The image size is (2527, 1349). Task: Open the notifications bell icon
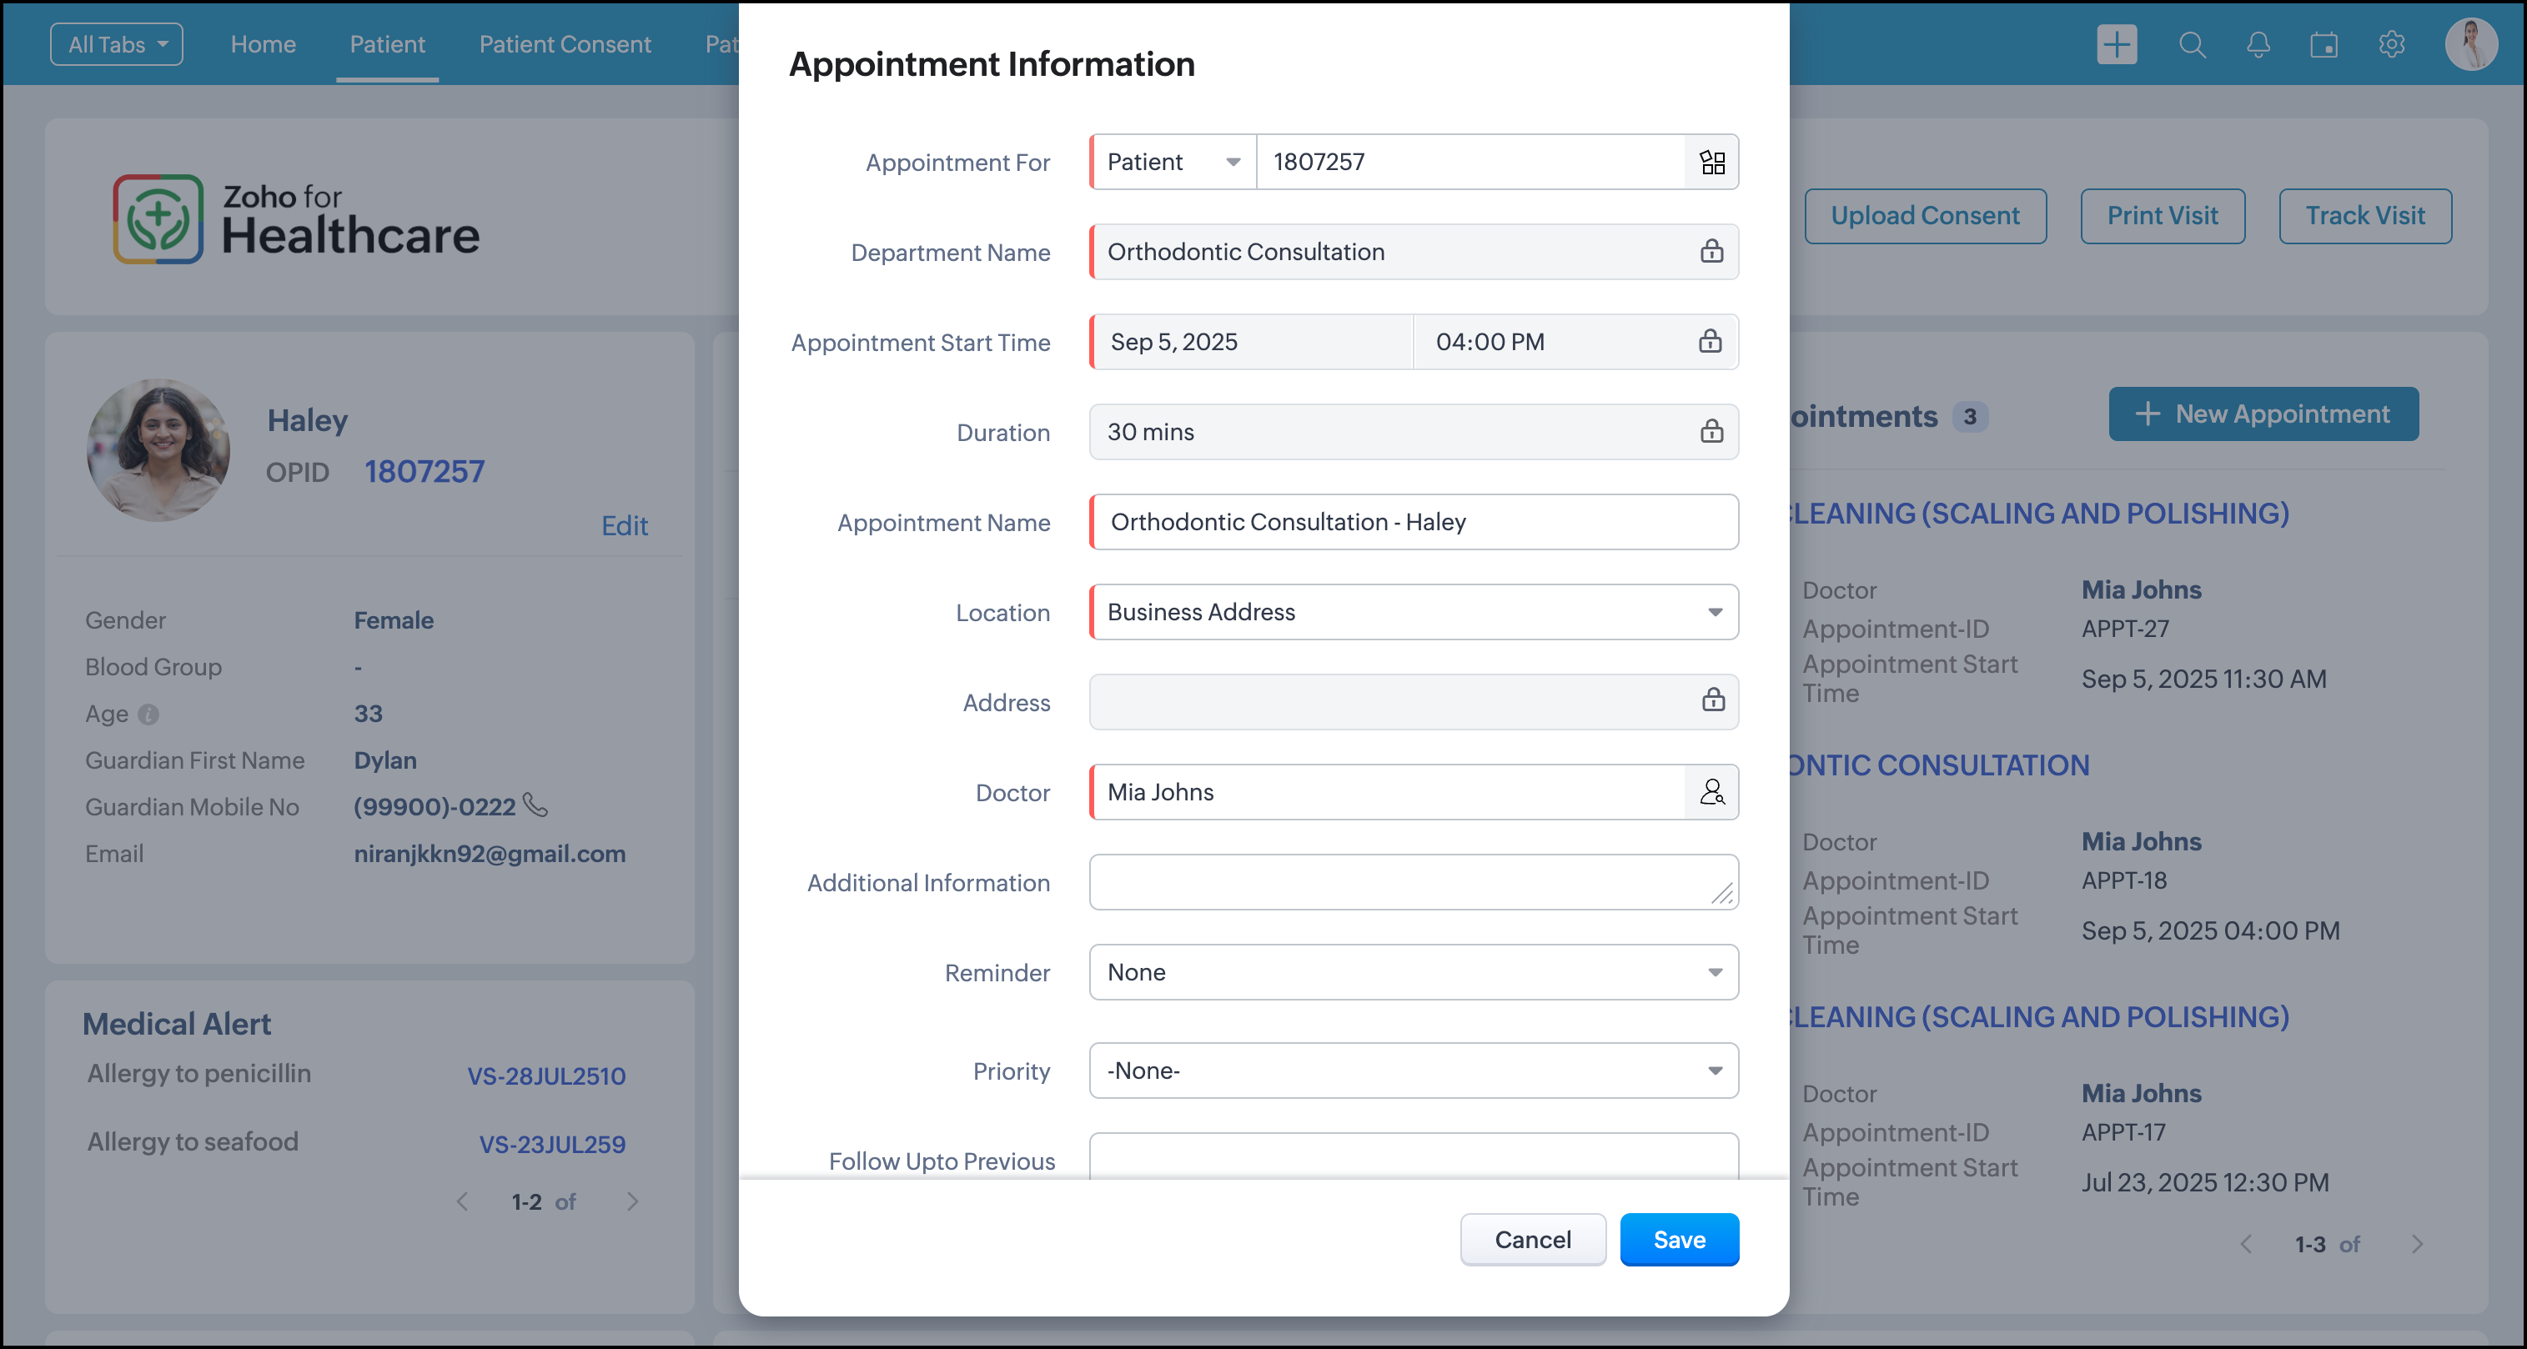pyautogui.click(x=2258, y=44)
